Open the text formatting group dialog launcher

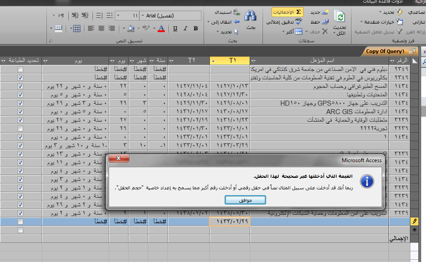[x=50, y=41]
